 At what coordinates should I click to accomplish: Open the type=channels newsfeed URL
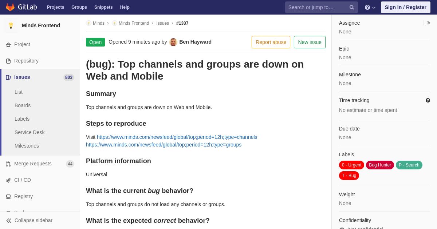pos(177,137)
